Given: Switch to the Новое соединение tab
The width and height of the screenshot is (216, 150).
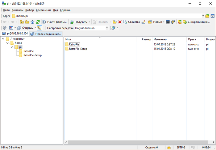Looking at the screenshot, I should point(46,34).
